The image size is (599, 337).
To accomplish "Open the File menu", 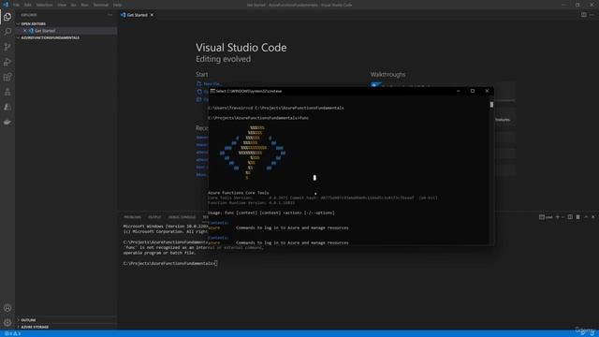I will [x=17, y=5].
